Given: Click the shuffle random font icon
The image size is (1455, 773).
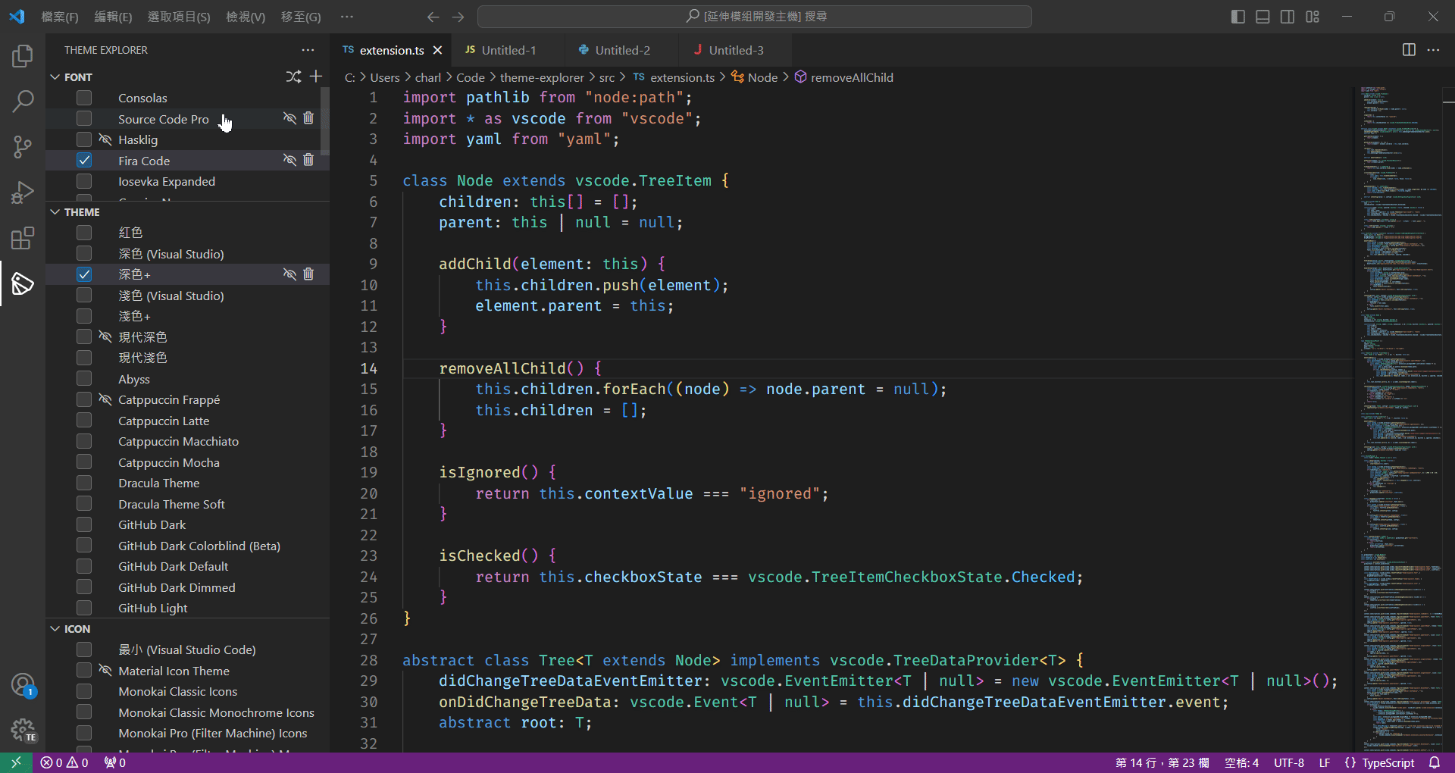Looking at the screenshot, I should [293, 77].
